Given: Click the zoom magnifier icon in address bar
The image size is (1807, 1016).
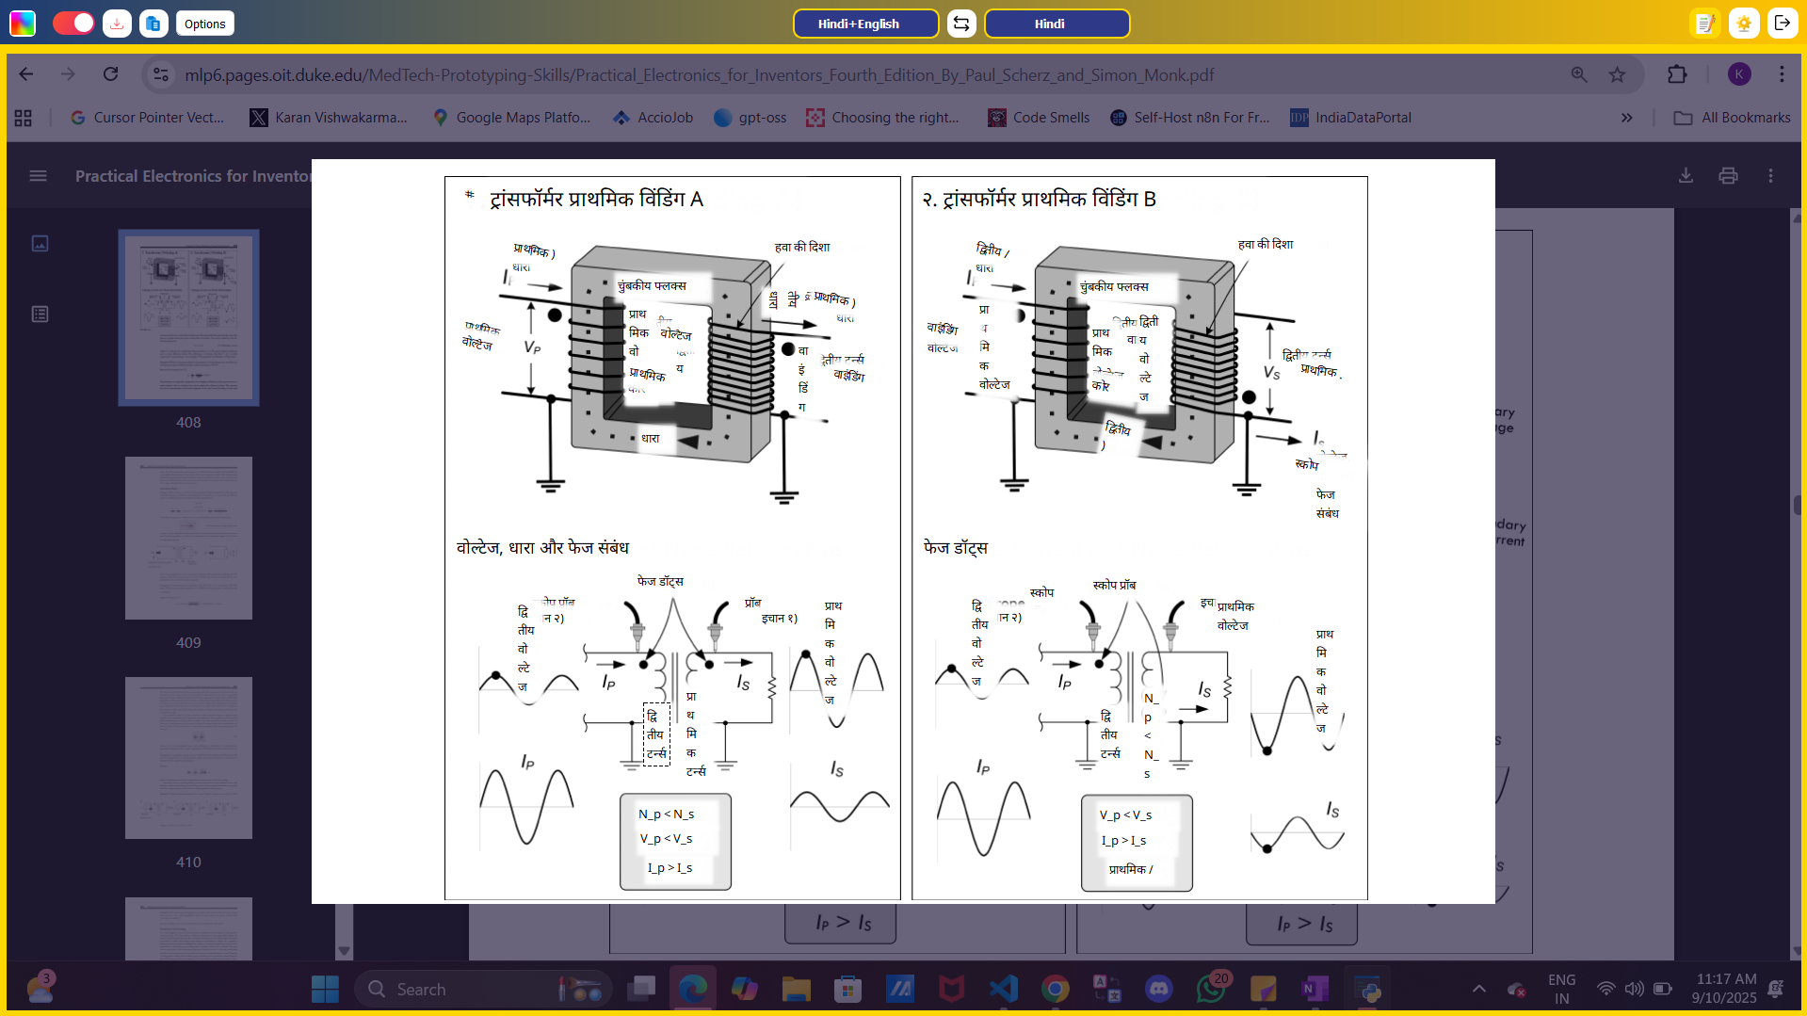Looking at the screenshot, I should [1579, 74].
